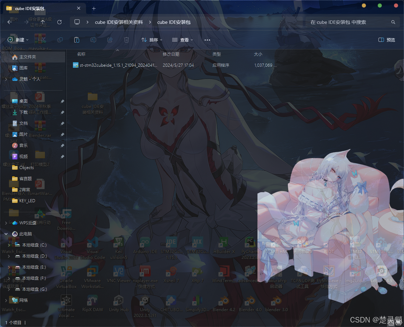Sort by the 名称 column header
The image size is (404, 327).
[81, 54]
